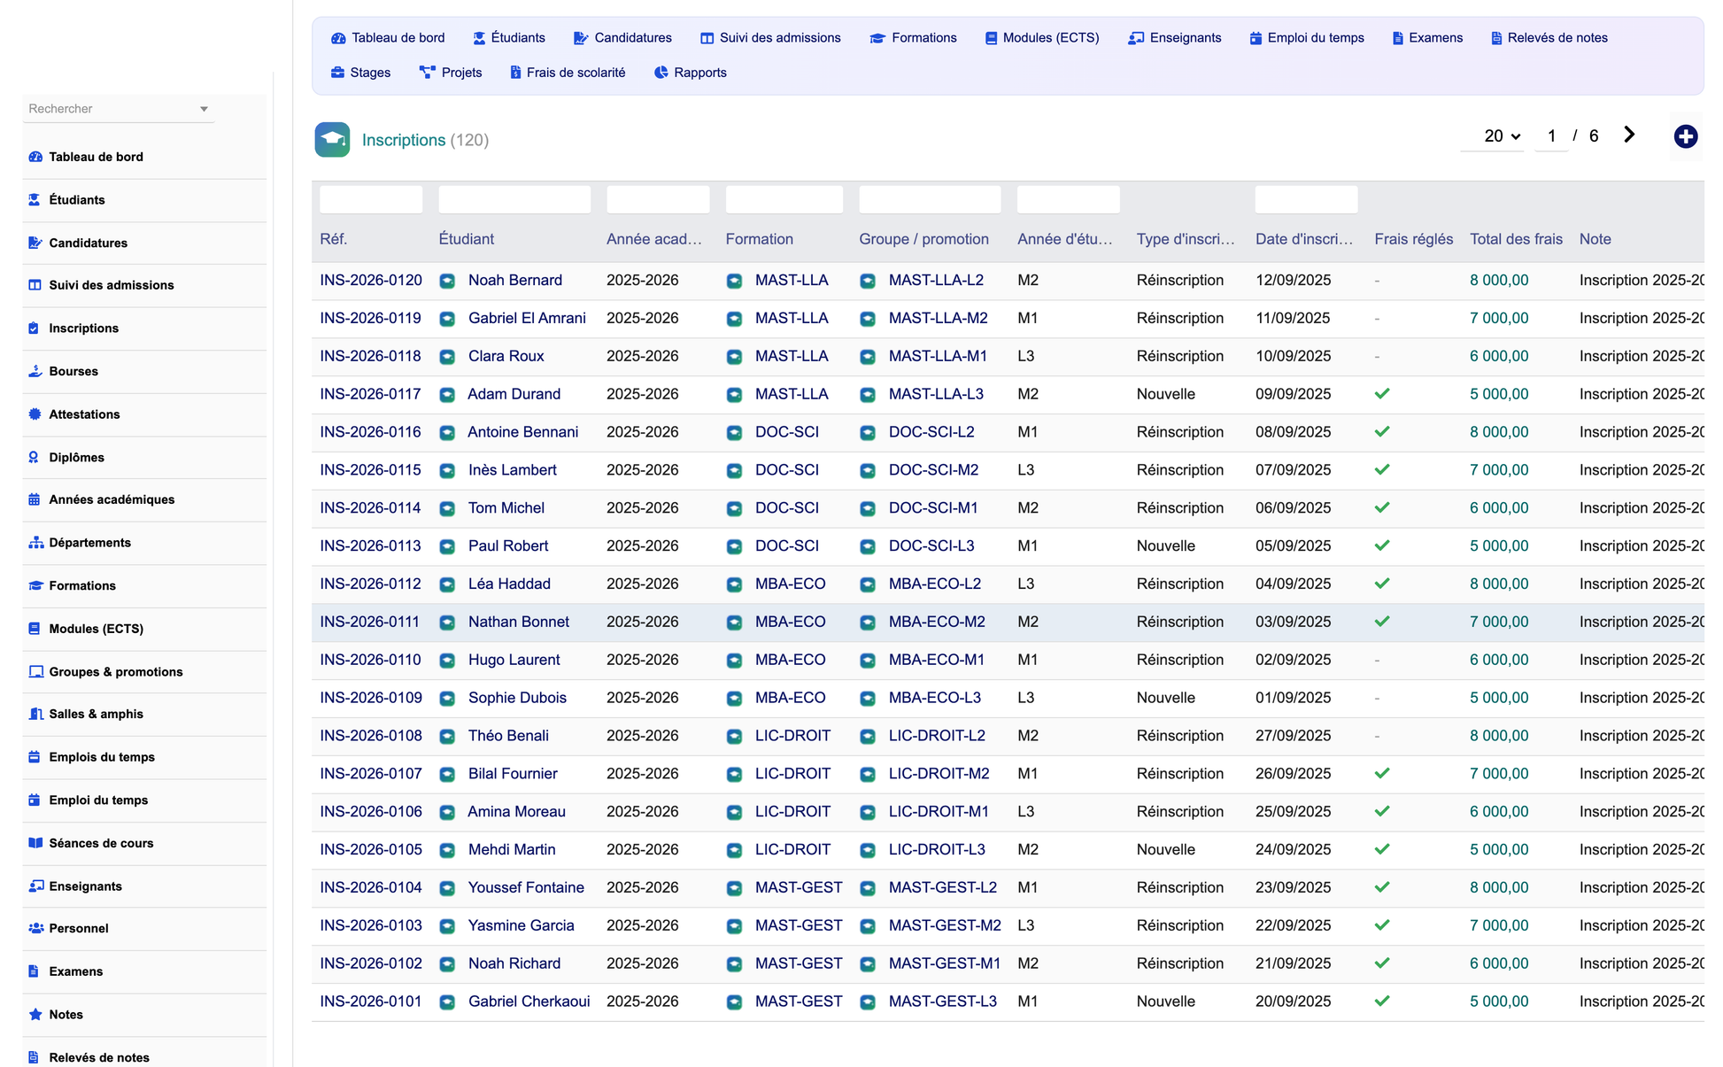Toggle frais réglés checkmark for Léa Haddad
This screenshot has width=1723, height=1067.
point(1382,584)
